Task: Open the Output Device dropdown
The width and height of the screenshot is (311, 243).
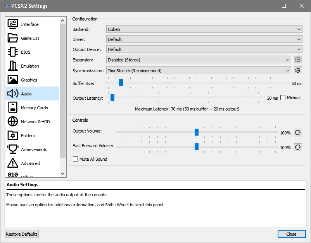Action: [x=204, y=49]
